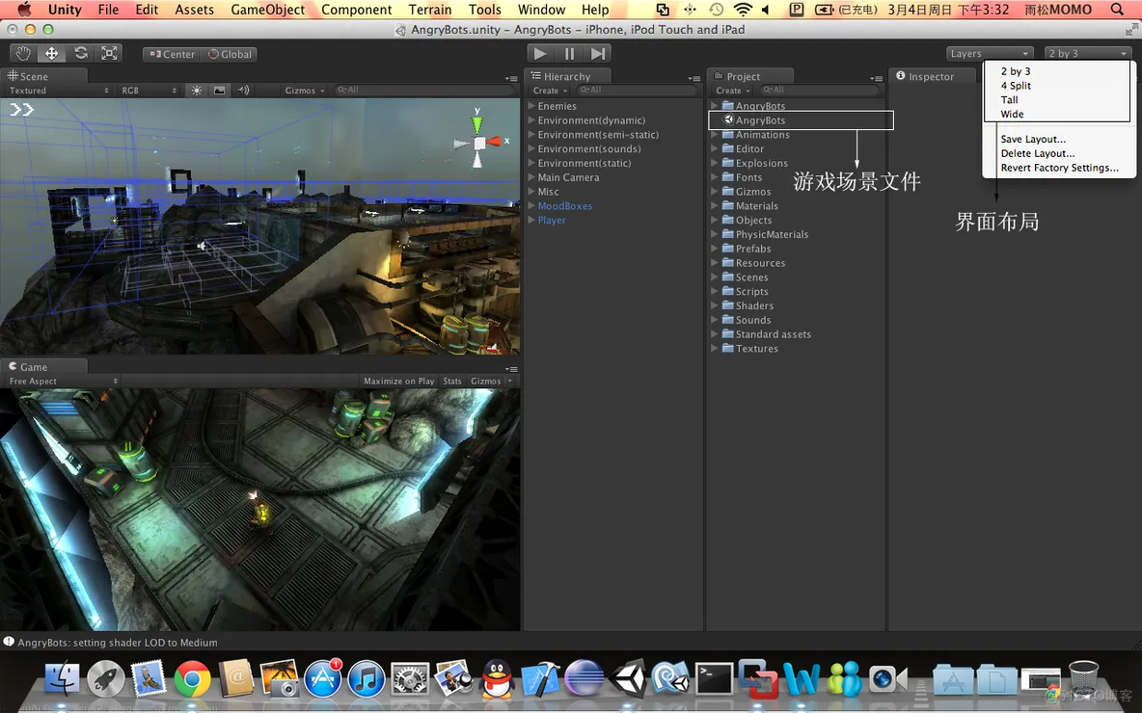The height and width of the screenshot is (713, 1142).
Task: Open Game view Gizmos dropdown
Action: tap(491, 382)
